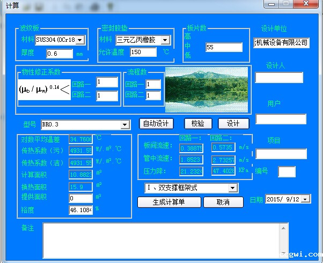The image size is (323, 263).
Task: Click the 自动设计 button
Action: 157,123
